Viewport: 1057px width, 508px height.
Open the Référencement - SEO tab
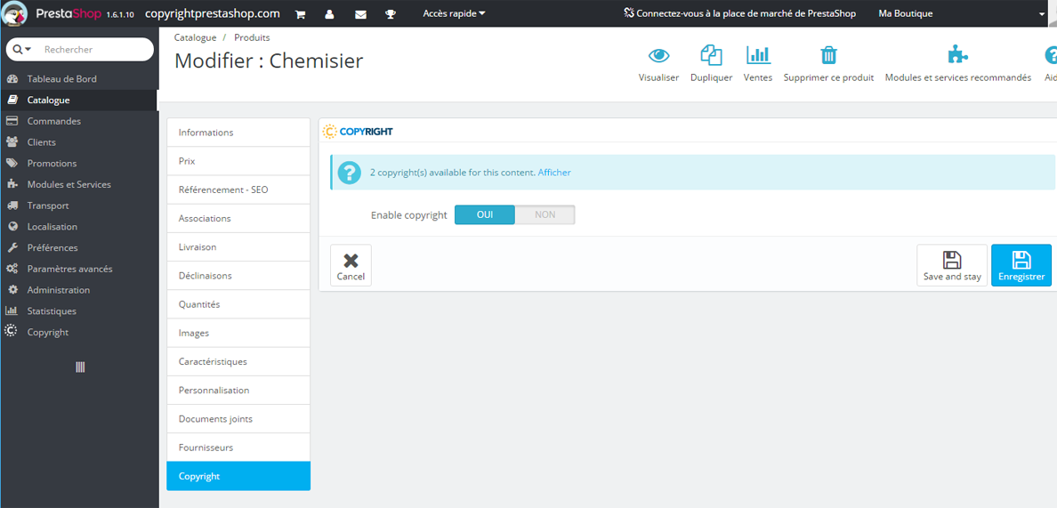point(238,190)
